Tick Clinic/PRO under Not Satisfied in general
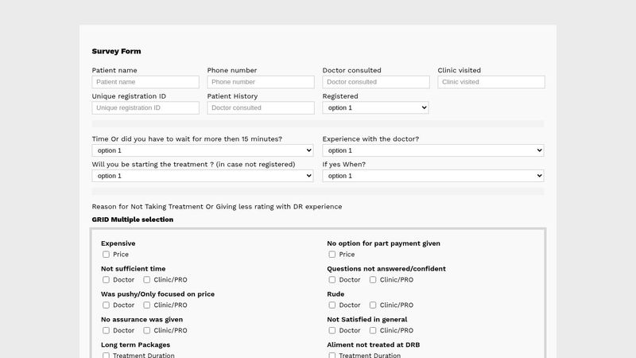Viewport: 636px width, 358px height. (373, 330)
